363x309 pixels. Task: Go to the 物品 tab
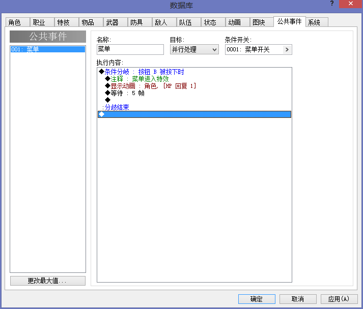(x=91, y=22)
